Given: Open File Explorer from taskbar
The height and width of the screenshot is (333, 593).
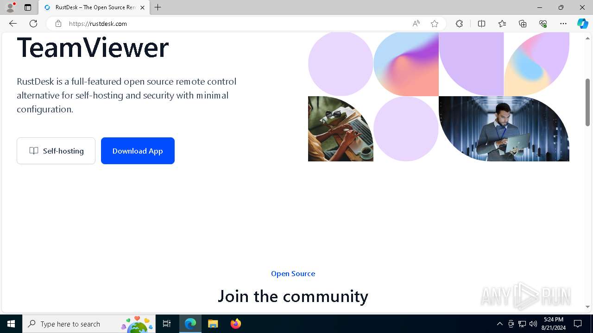Looking at the screenshot, I should click(213, 324).
